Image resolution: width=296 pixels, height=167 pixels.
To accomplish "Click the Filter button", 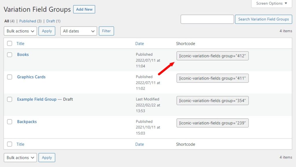I will click(106, 31).
